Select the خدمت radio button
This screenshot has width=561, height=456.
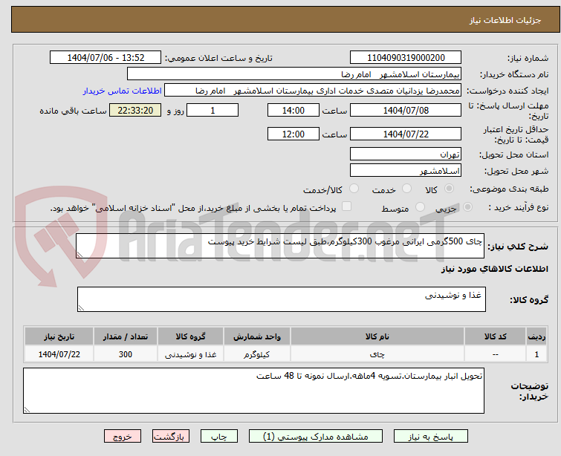click(x=406, y=189)
